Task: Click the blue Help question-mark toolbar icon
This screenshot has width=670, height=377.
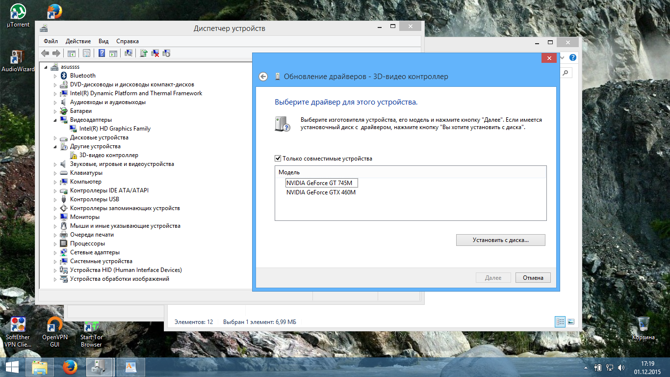Action: (x=102, y=53)
